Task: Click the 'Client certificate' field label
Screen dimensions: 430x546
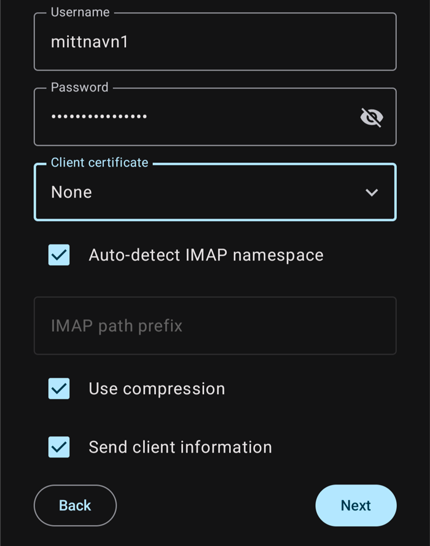Action: (x=100, y=163)
